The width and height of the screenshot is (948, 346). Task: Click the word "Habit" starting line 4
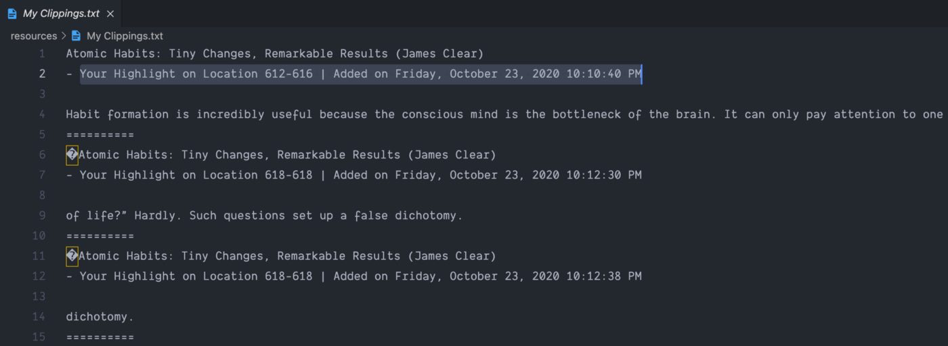coord(83,114)
